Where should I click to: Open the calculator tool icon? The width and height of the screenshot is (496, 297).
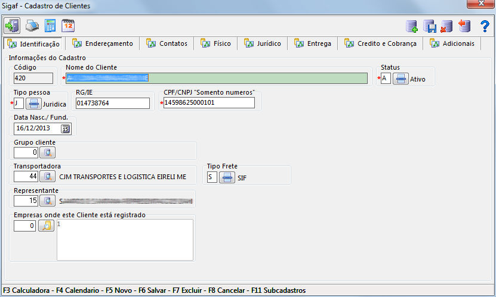[50, 26]
